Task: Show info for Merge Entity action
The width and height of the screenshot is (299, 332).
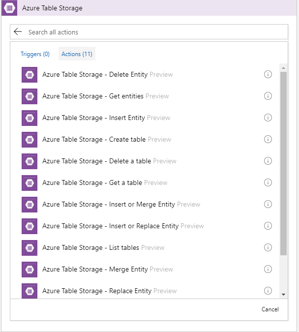Action: pyautogui.click(x=268, y=269)
